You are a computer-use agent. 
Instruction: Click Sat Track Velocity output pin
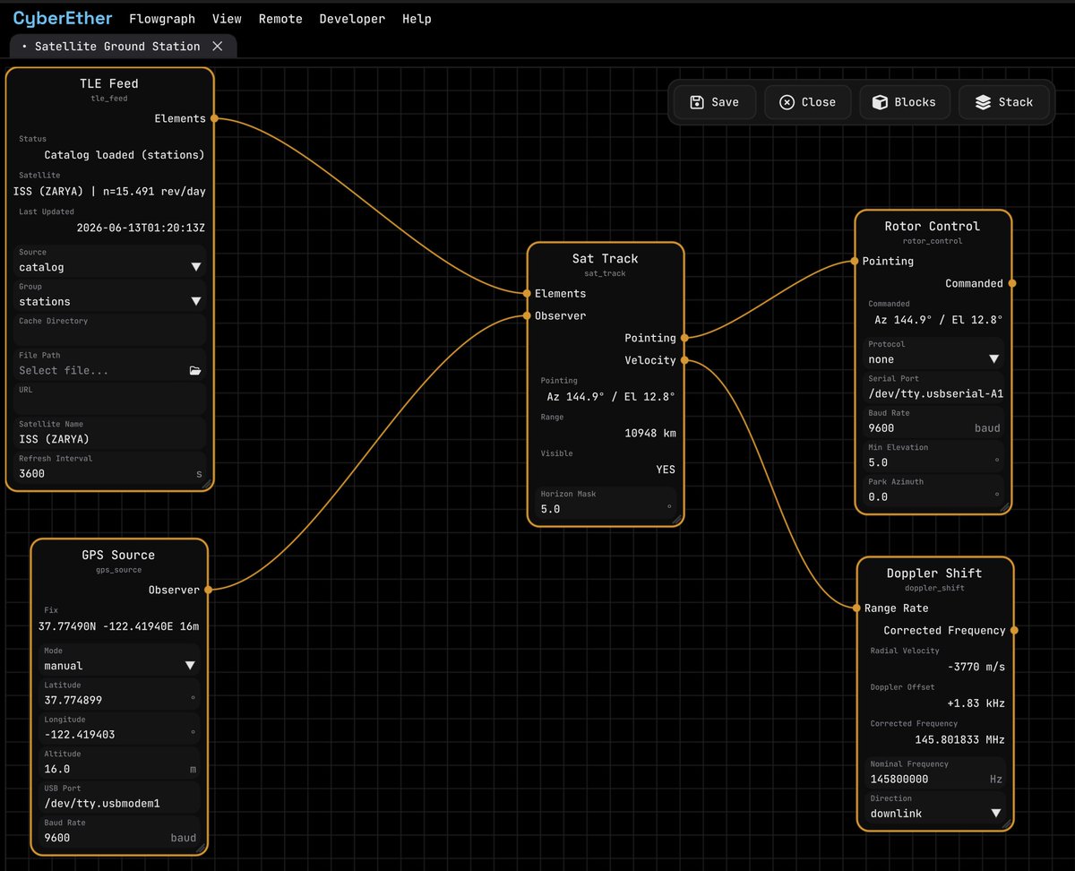[684, 360]
